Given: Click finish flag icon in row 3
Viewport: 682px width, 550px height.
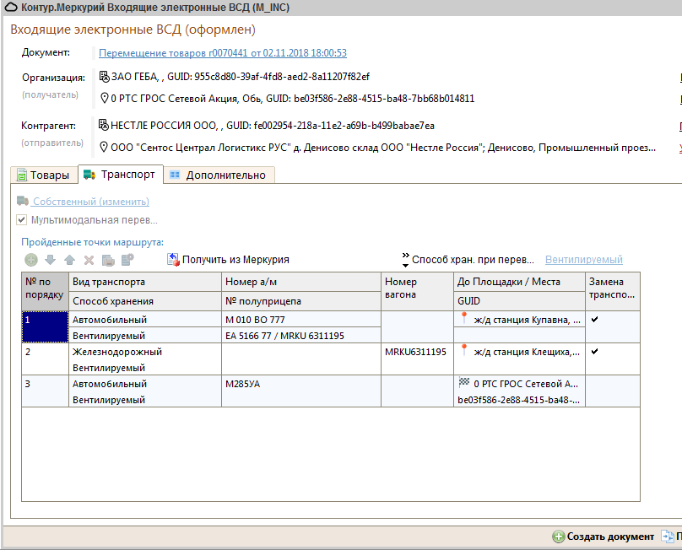Looking at the screenshot, I should click(x=464, y=382).
